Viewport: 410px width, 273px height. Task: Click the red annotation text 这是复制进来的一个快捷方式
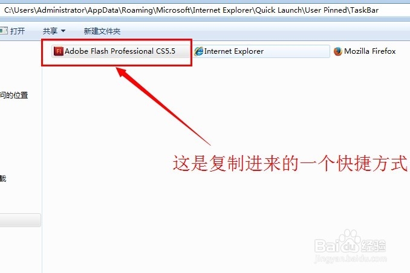coord(291,164)
